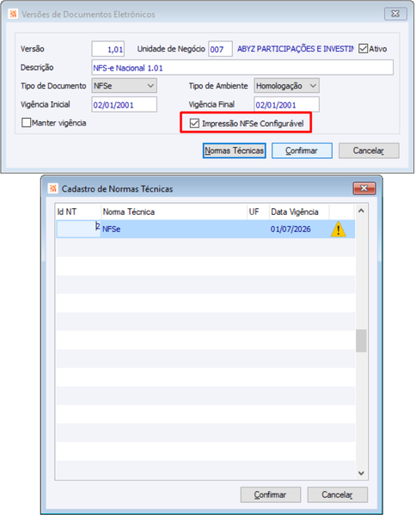Click the Vigência Inicial date field
Screen dimensions: 416x515
[124, 105]
